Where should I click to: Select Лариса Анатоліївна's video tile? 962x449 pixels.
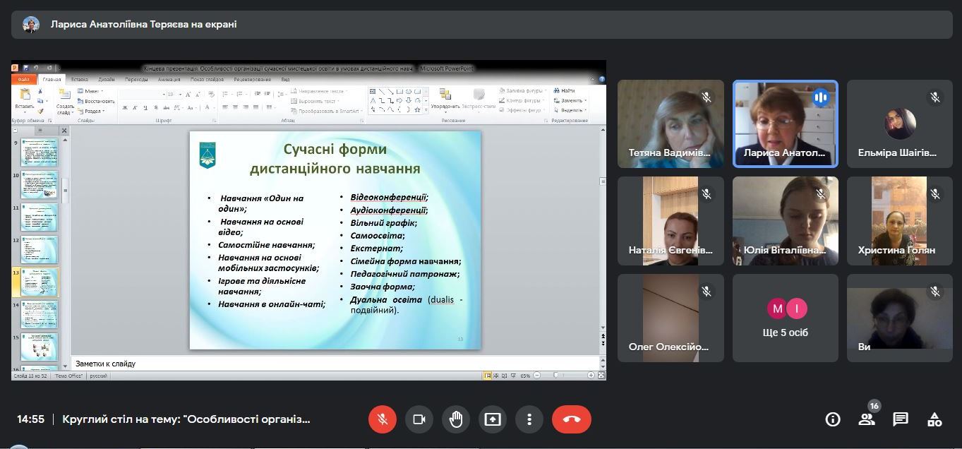click(x=785, y=124)
